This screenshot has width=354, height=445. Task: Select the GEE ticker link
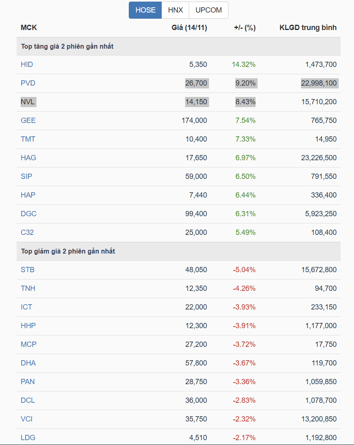pyautogui.click(x=28, y=120)
